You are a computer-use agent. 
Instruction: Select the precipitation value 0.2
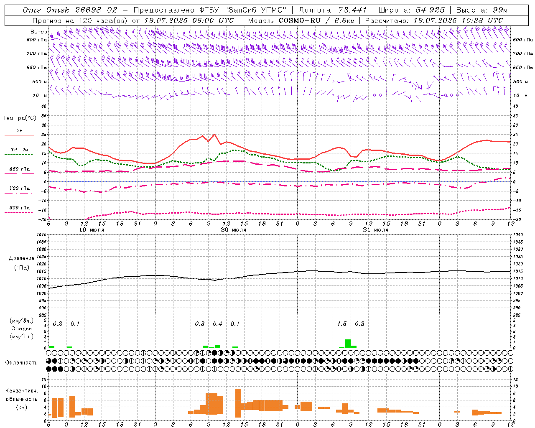[58, 324]
